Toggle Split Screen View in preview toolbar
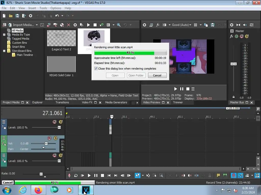The width and height of the screenshot is (261, 195). tap(164, 25)
